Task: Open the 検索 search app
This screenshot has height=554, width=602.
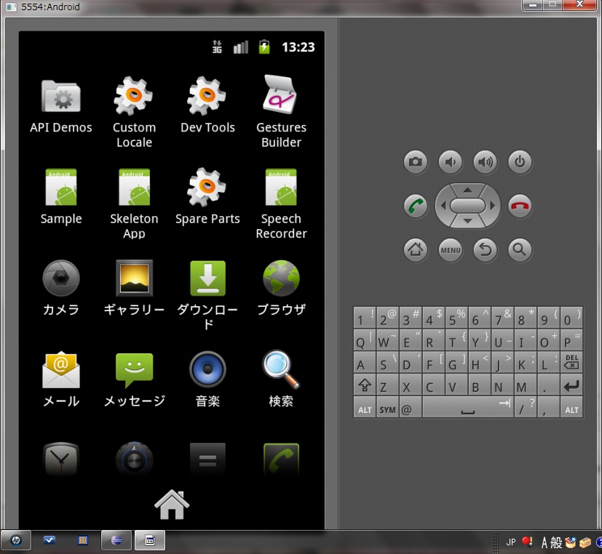Action: tap(281, 380)
